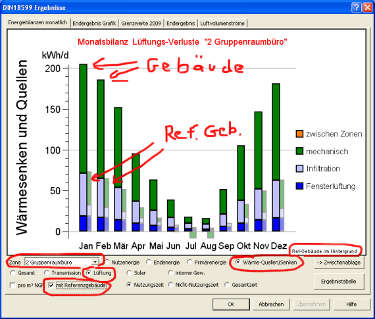Click the 'kWh/d' unit label
The height and width of the screenshot is (319, 375).
pyautogui.click(x=55, y=55)
